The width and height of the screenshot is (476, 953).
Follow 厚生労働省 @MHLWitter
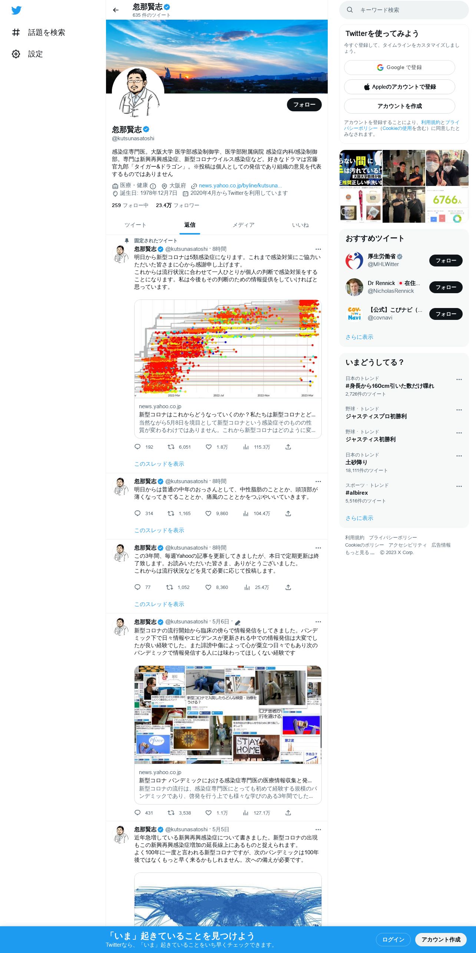tap(446, 261)
